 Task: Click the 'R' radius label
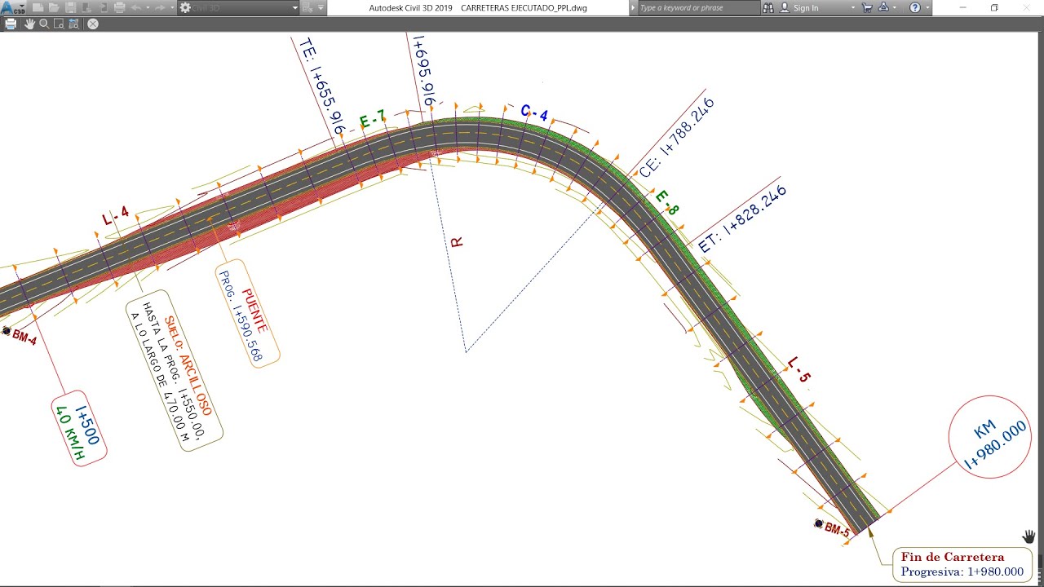457,242
